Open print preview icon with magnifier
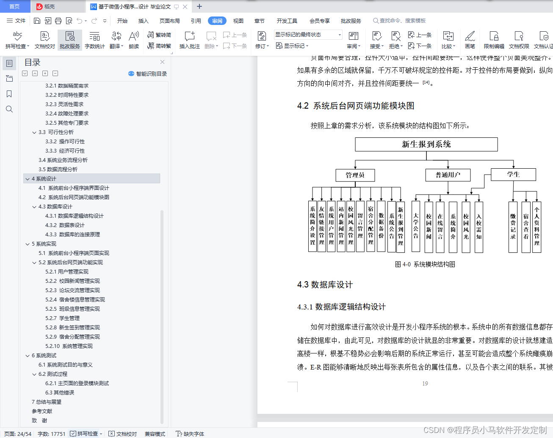The image size is (553, 438). 69,21
